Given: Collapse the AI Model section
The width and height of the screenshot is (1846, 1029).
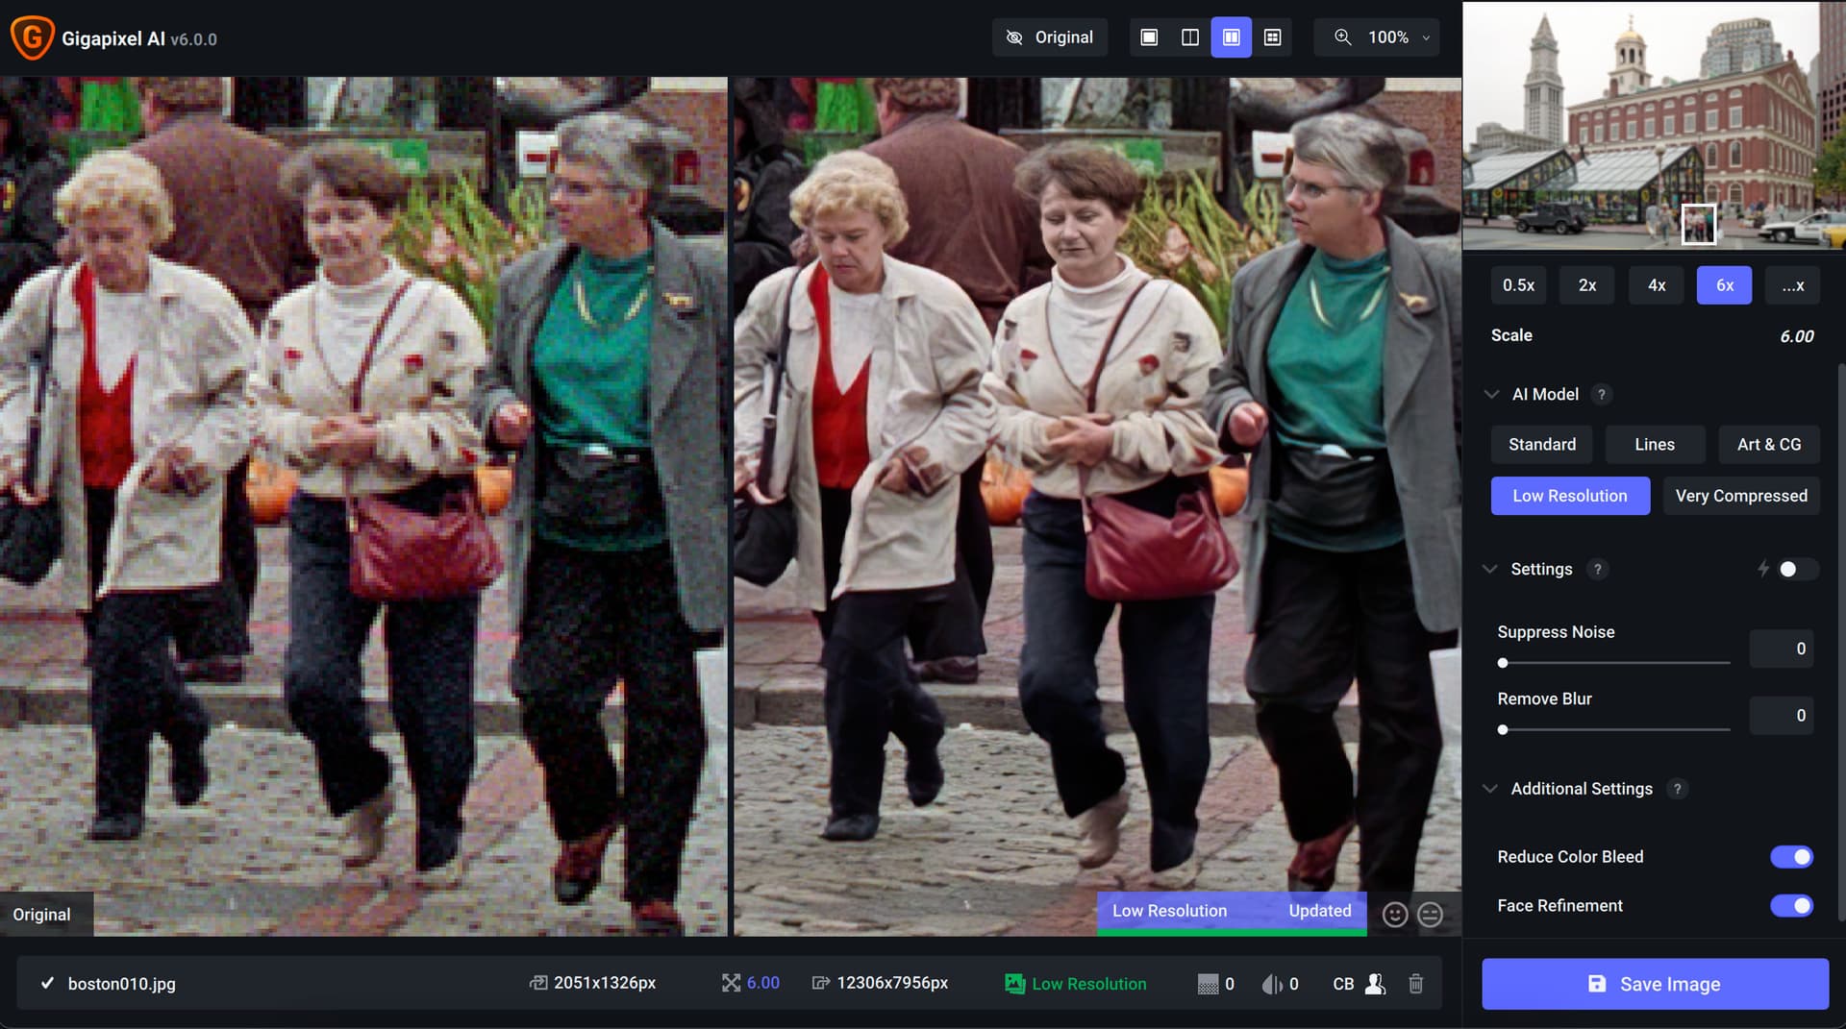Looking at the screenshot, I should (1491, 395).
